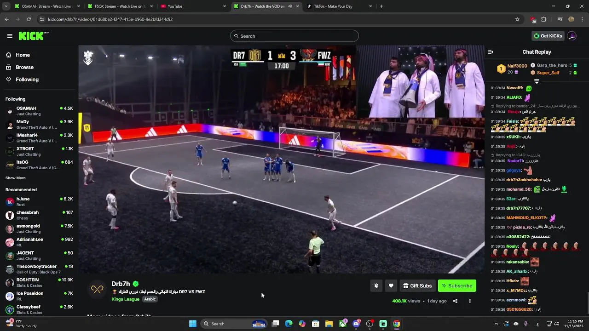
Task: Open Chrome media control icon
Action: click(x=560, y=19)
